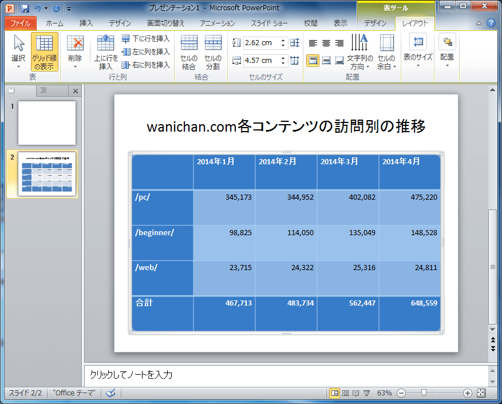Insert a column to the right
502x404 pixels.
pyautogui.click(x=145, y=65)
